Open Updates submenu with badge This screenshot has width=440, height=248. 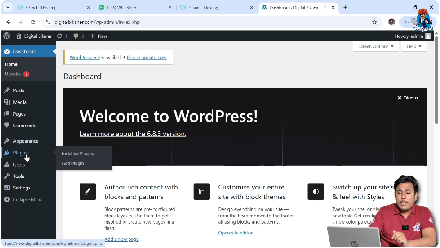[x=17, y=74]
